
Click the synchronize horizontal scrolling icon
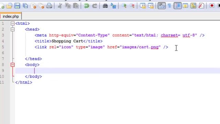coord(151,6)
